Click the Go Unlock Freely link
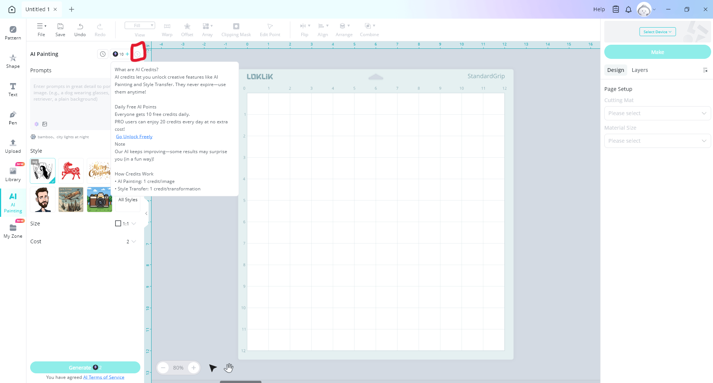713x383 pixels. point(134,137)
